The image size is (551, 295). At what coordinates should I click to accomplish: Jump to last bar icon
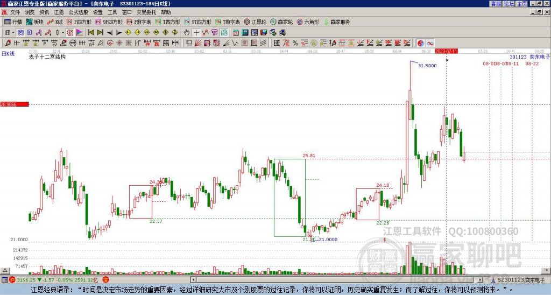point(100,32)
